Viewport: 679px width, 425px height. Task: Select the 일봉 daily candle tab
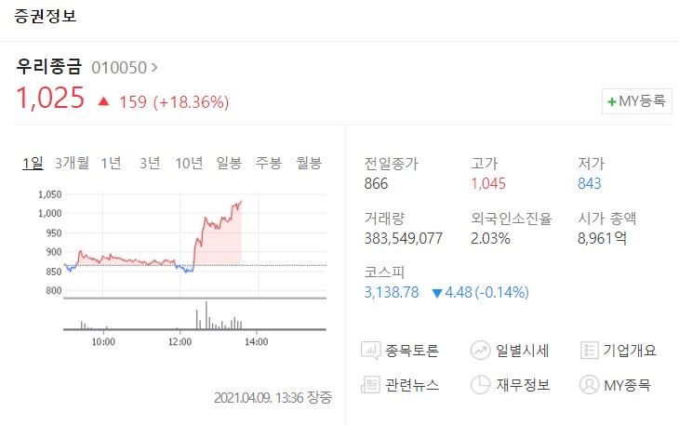coord(229,163)
